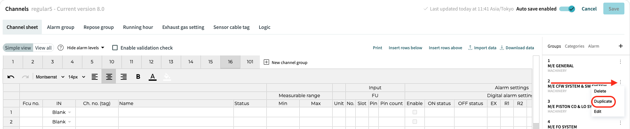Click the Name cell in row 1
Screen dimensions: 630x129
[x=176, y=112]
